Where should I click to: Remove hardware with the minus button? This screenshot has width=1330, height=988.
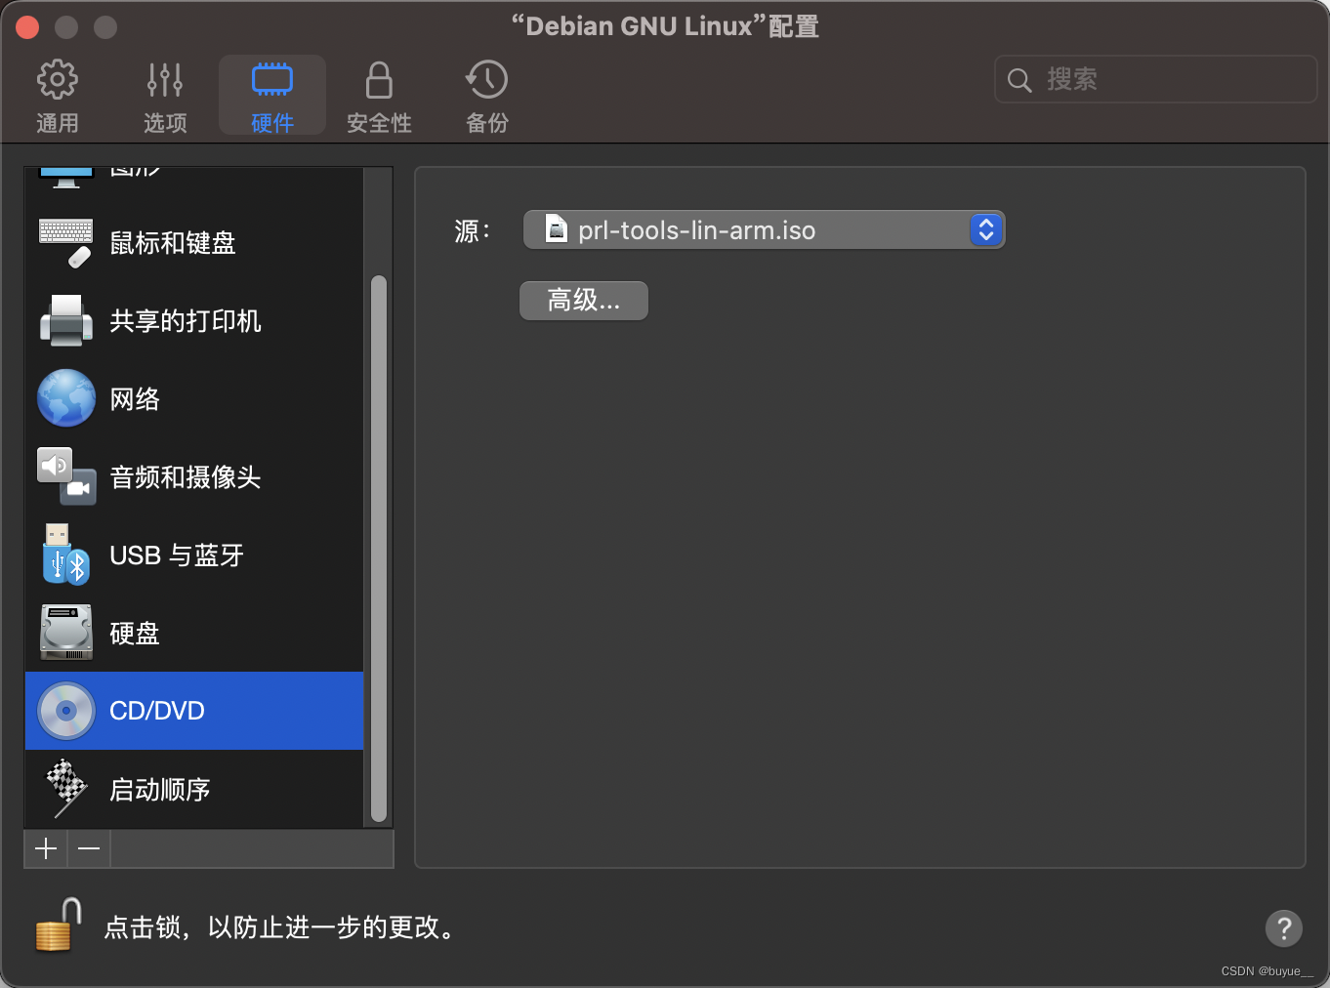89,848
